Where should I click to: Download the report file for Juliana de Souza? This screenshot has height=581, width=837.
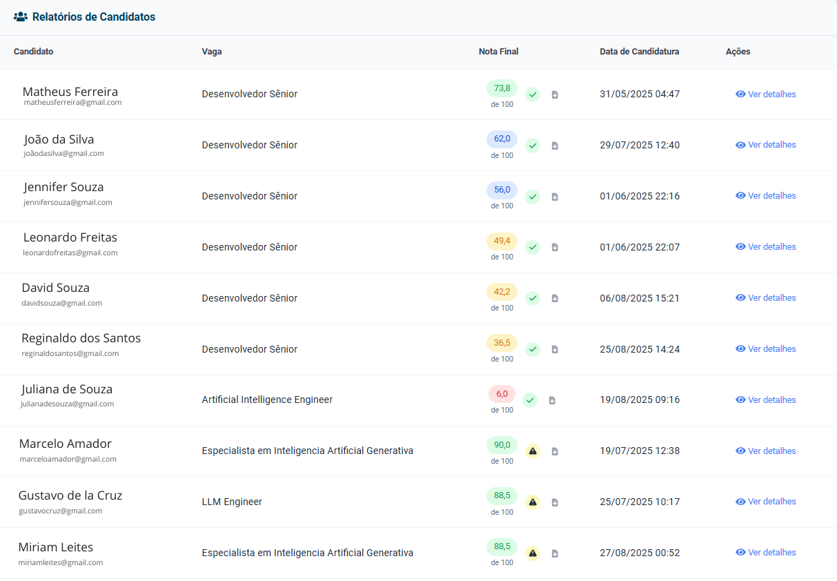(552, 400)
